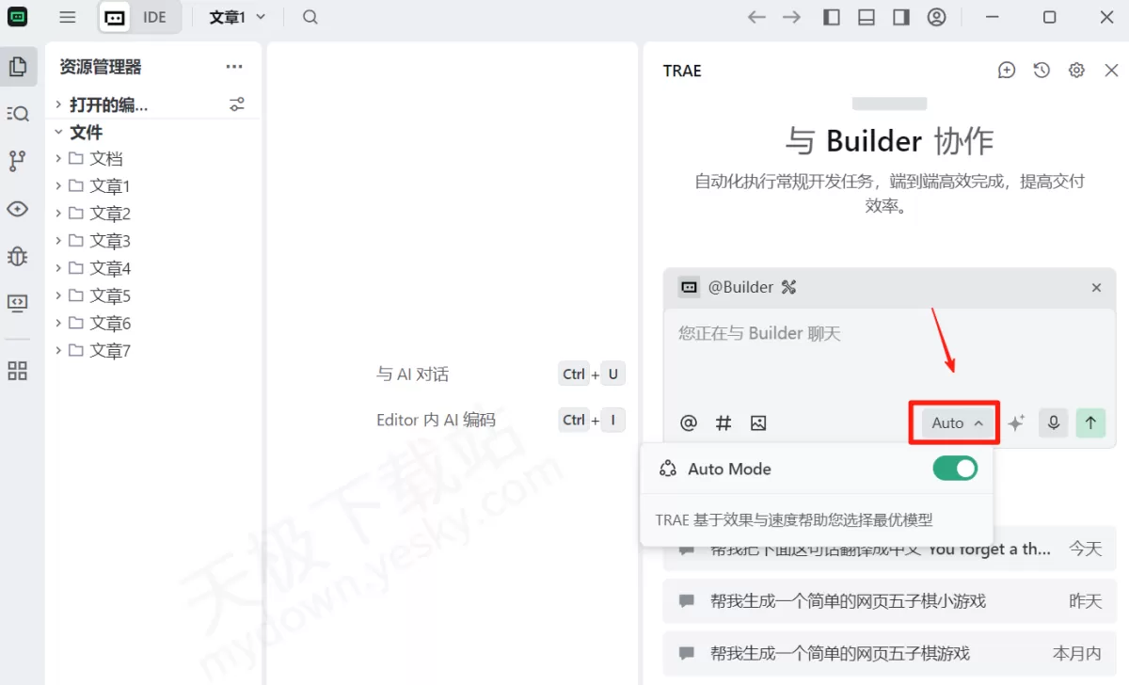Image resolution: width=1129 pixels, height=685 pixels.
Task: Send message with green arrow button
Action: pos(1090,423)
